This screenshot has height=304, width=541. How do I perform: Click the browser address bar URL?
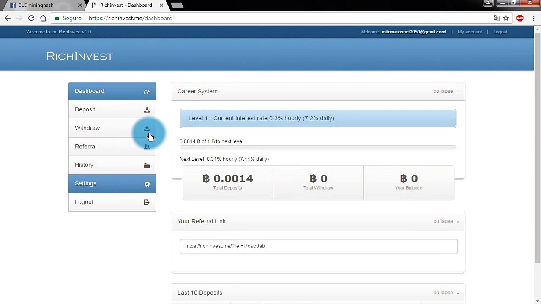coord(131,18)
